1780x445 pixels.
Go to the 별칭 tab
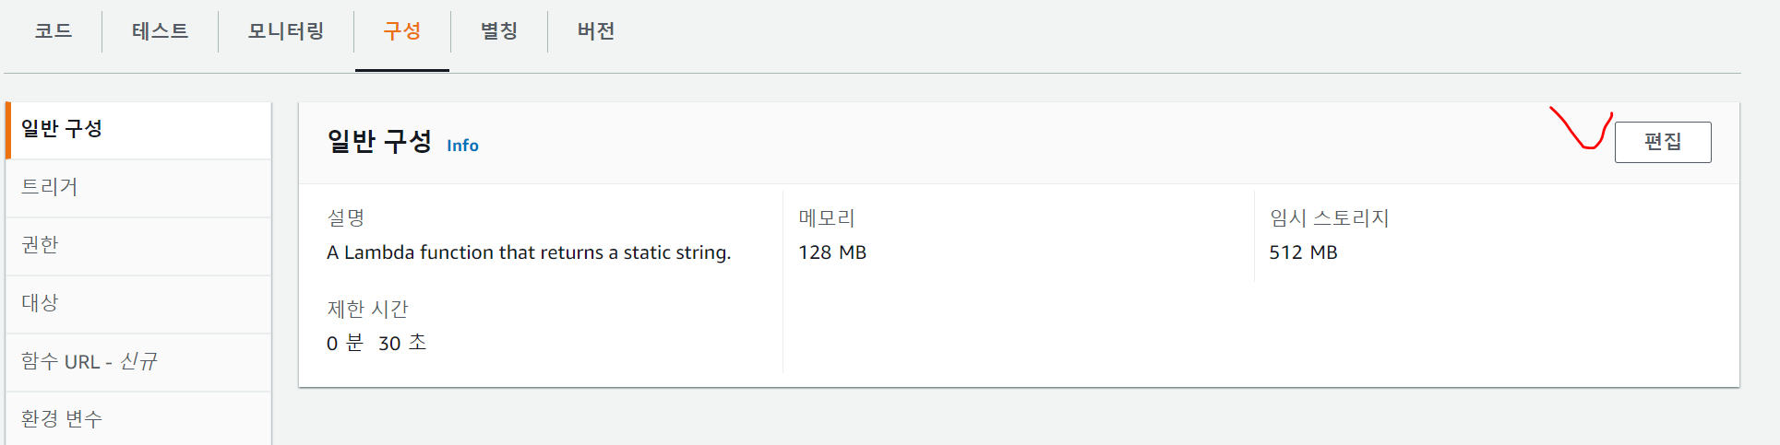click(x=499, y=31)
